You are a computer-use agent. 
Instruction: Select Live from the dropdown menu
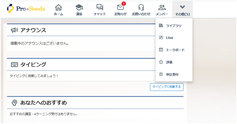pos(170,38)
